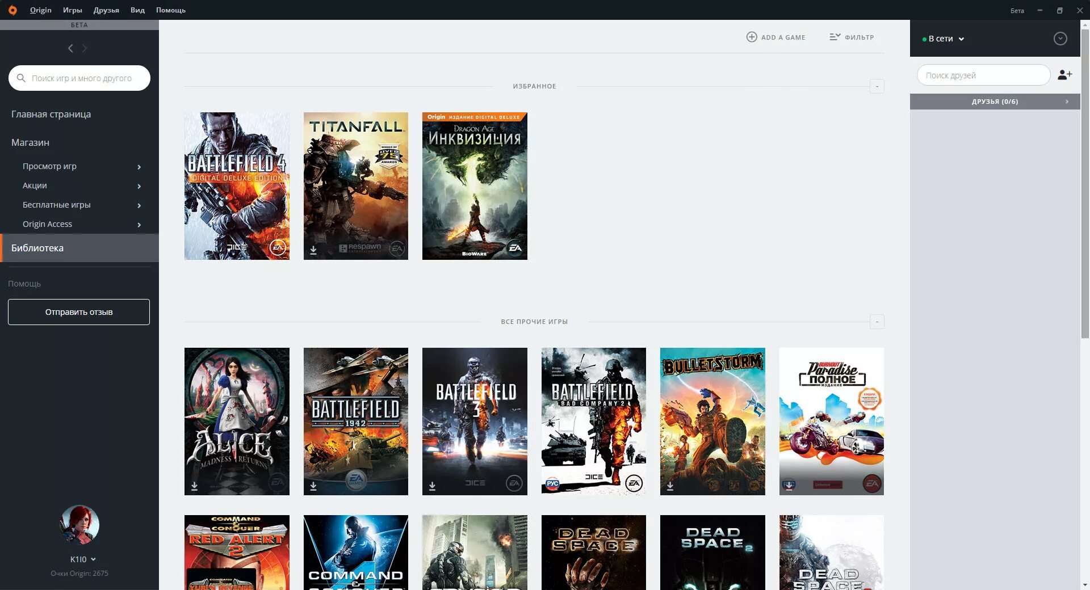Click the vertical scrollbar thumb
1090x590 pixels.
click(1085, 184)
